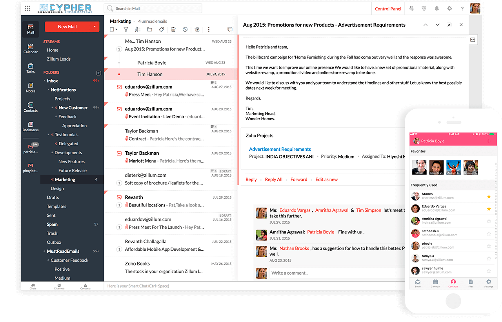Open the apps grid launcher icon

[27, 8]
